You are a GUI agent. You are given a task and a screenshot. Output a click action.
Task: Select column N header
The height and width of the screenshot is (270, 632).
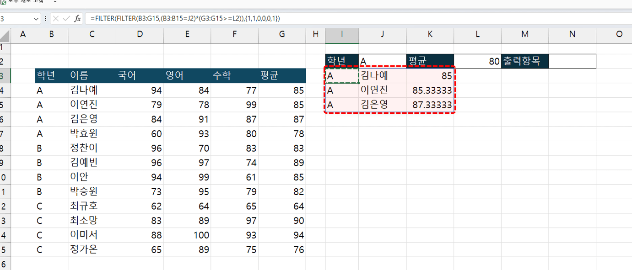point(573,34)
